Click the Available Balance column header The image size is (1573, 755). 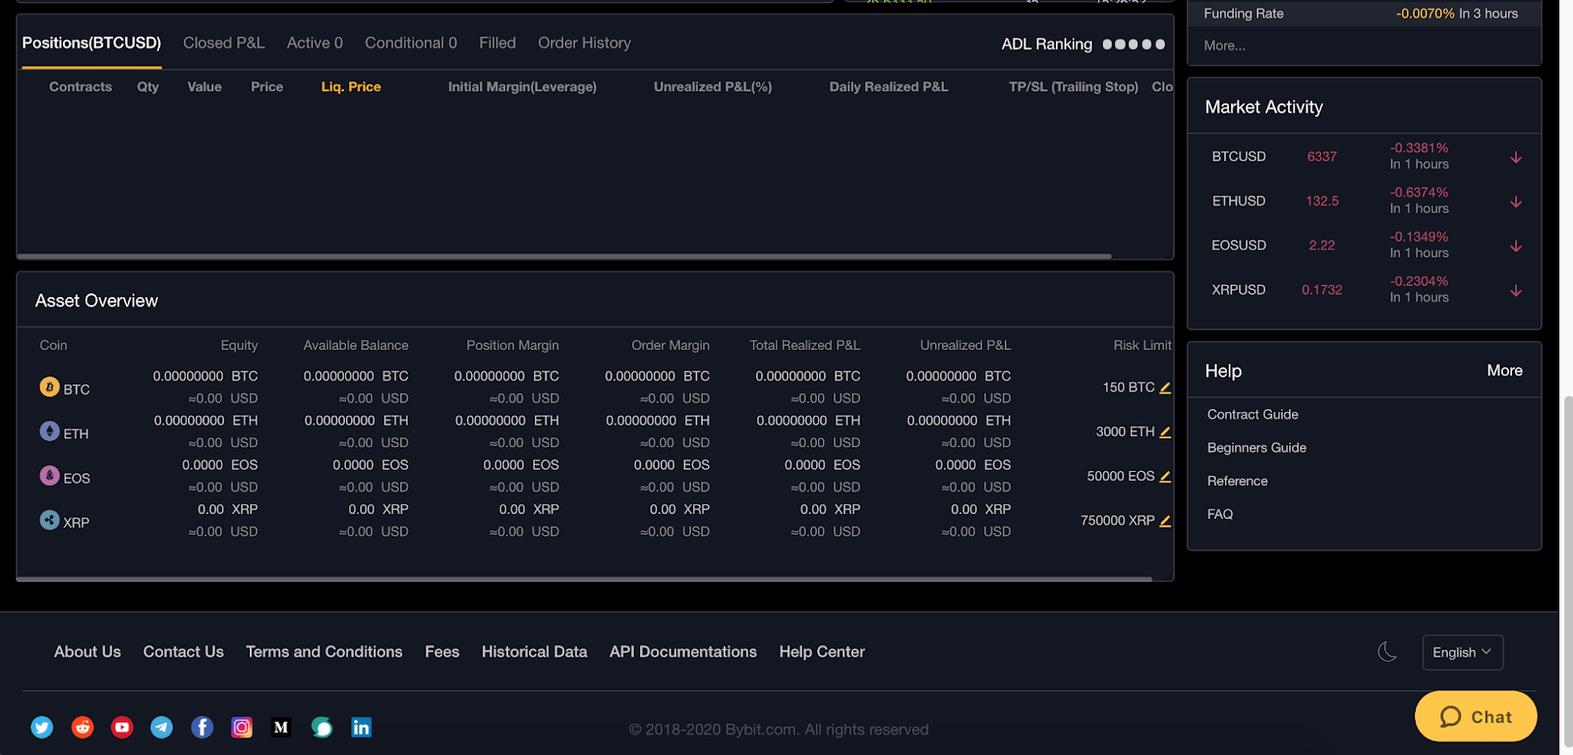[x=356, y=345]
